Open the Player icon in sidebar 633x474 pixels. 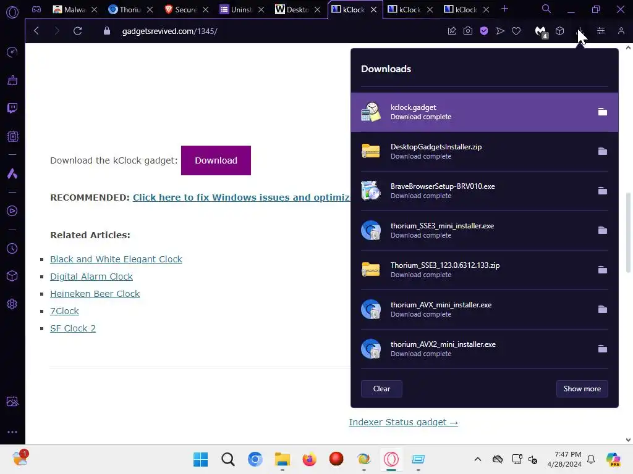point(12,211)
